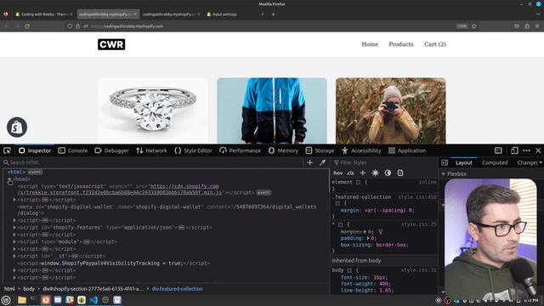The image size is (544, 306).
Task: Open the DevTools three-dot options menu
Action: coord(526,150)
